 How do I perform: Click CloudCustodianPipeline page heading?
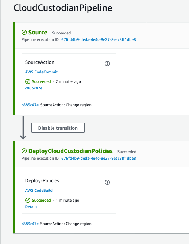(x=63, y=8)
